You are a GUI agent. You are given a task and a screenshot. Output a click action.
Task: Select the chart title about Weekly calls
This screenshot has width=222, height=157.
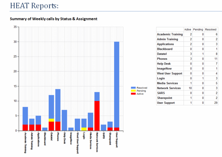[54, 19]
